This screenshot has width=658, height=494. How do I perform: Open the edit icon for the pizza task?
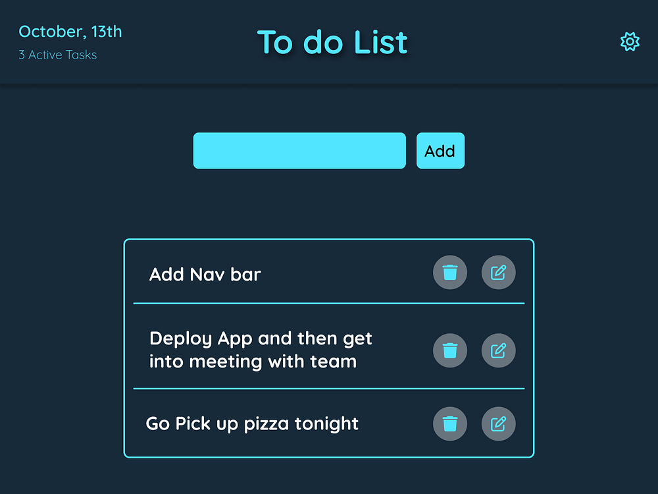498,424
